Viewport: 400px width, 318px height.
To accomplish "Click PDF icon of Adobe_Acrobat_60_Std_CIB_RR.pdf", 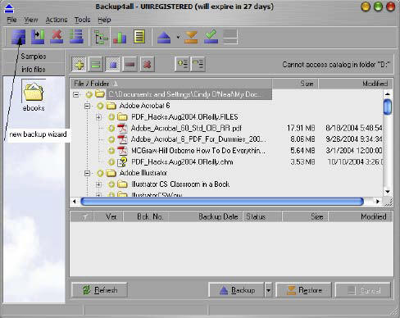I will point(122,128).
